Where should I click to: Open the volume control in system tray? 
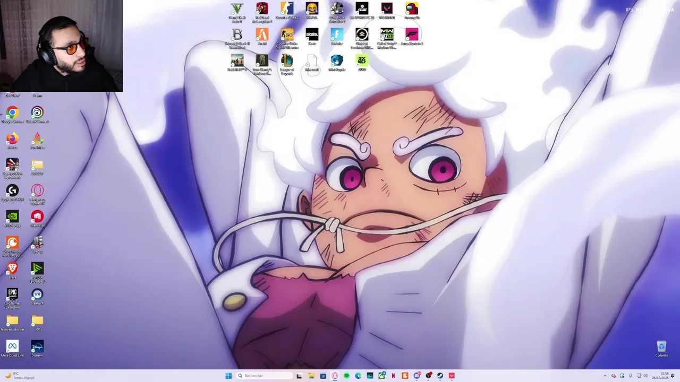645,376
